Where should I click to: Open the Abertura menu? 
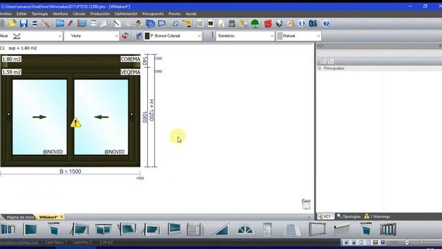60,14
